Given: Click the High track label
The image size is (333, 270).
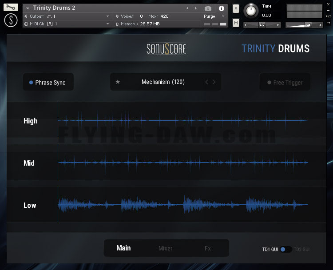Looking at the screenshot, I should click(x=30, y=121).
